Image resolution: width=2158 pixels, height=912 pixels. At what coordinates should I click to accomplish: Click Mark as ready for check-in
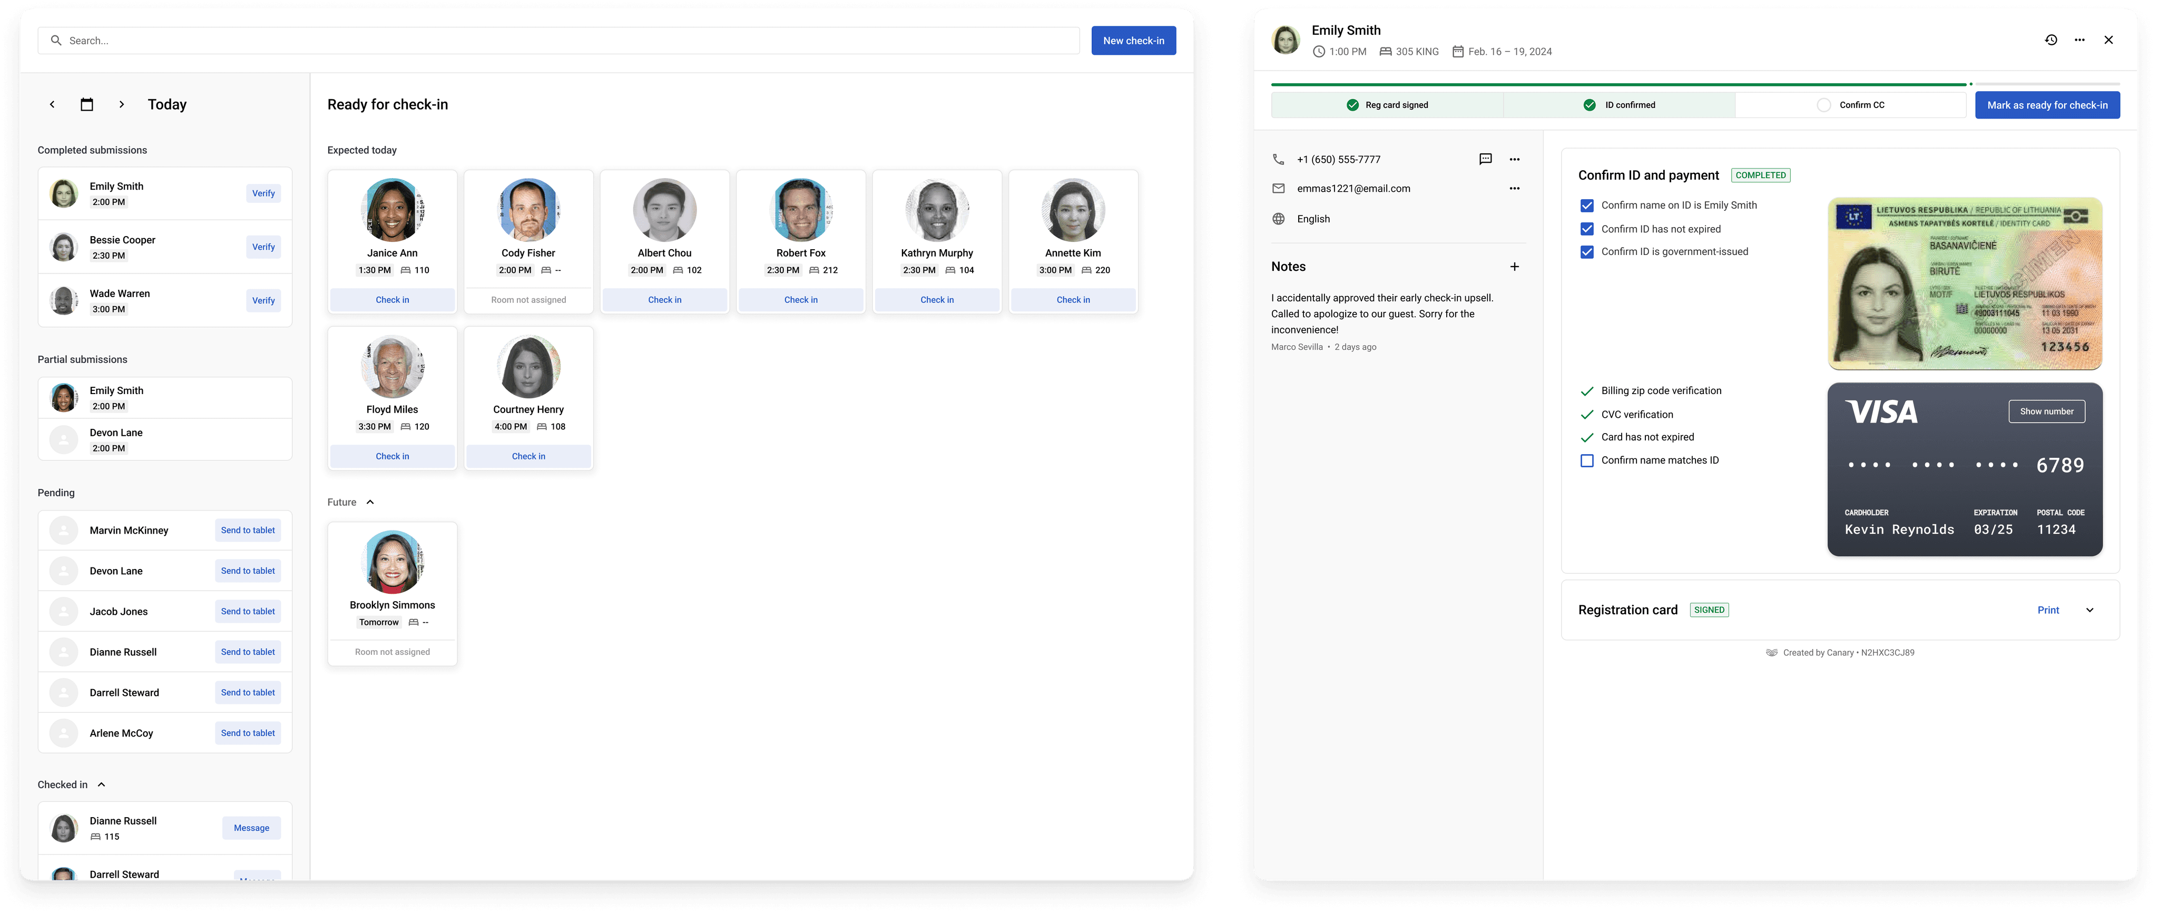pos(2047,105)
